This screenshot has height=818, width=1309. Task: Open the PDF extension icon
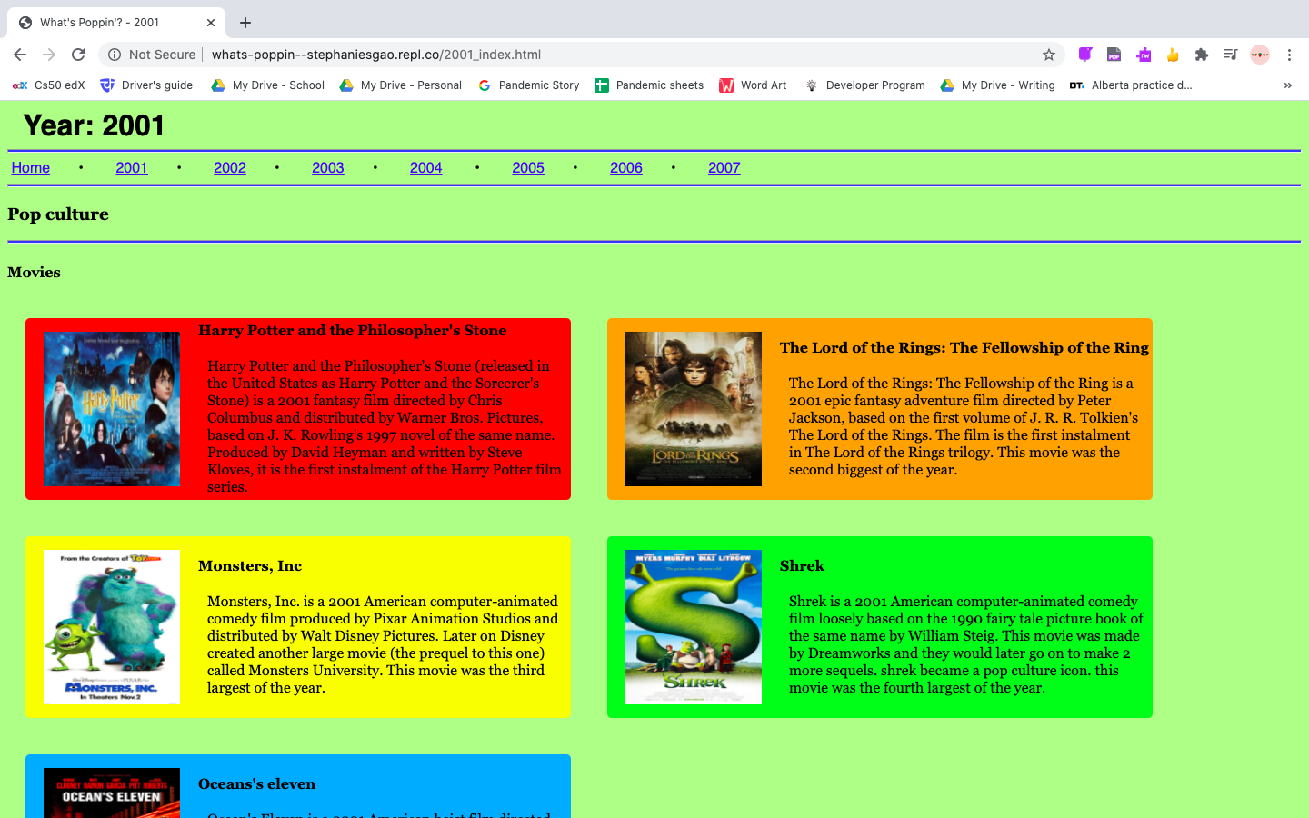point(1114,55)
